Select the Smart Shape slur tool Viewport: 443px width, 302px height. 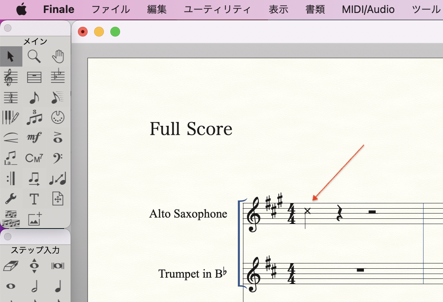11,138
